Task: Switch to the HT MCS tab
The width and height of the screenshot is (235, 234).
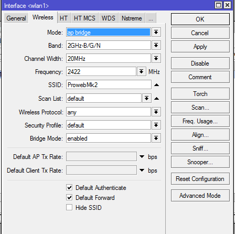Action: 84,18
